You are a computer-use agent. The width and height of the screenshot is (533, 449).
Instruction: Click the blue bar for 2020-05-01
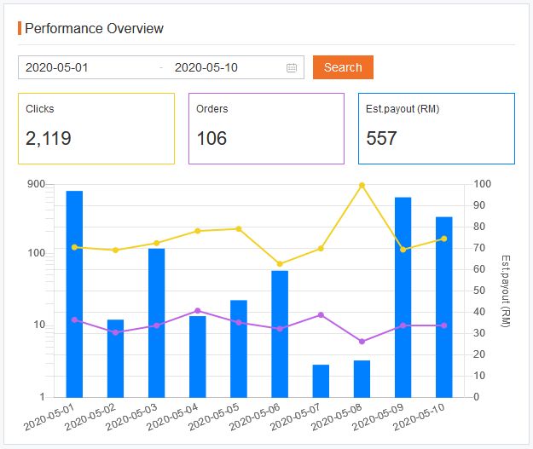click(x=74, y=294)
